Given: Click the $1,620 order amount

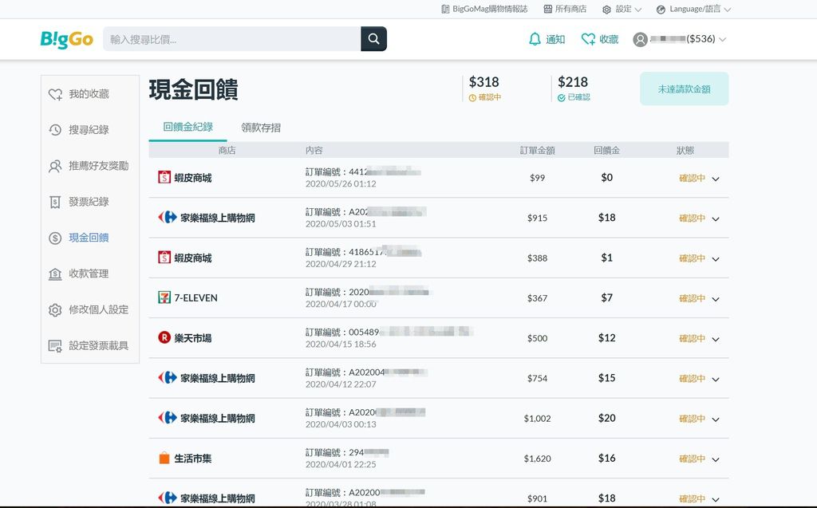Looking at the screenshot, I should (x=537, y=459).
